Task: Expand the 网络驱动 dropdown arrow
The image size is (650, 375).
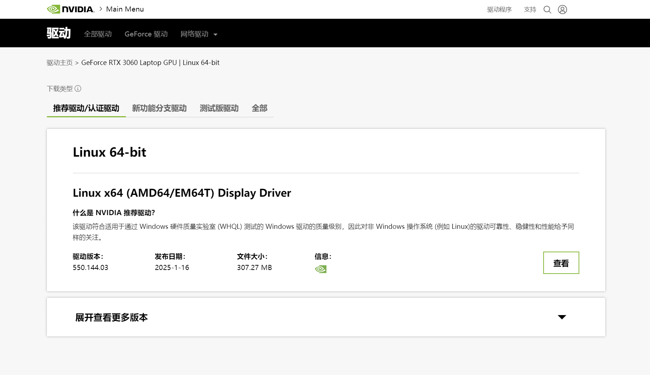Action: 215,35
